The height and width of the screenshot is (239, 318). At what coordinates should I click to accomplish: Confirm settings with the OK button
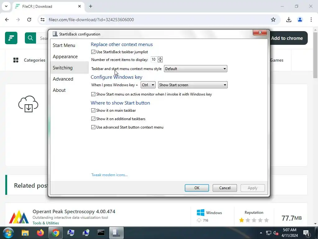197,188
